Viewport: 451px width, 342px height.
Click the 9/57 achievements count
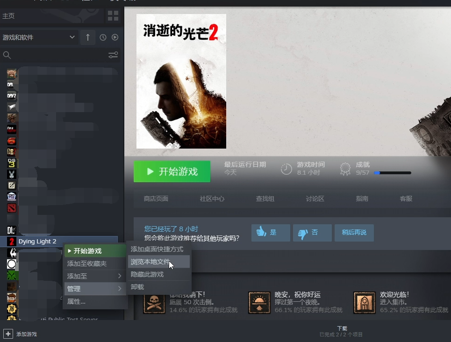pos(362,172)
